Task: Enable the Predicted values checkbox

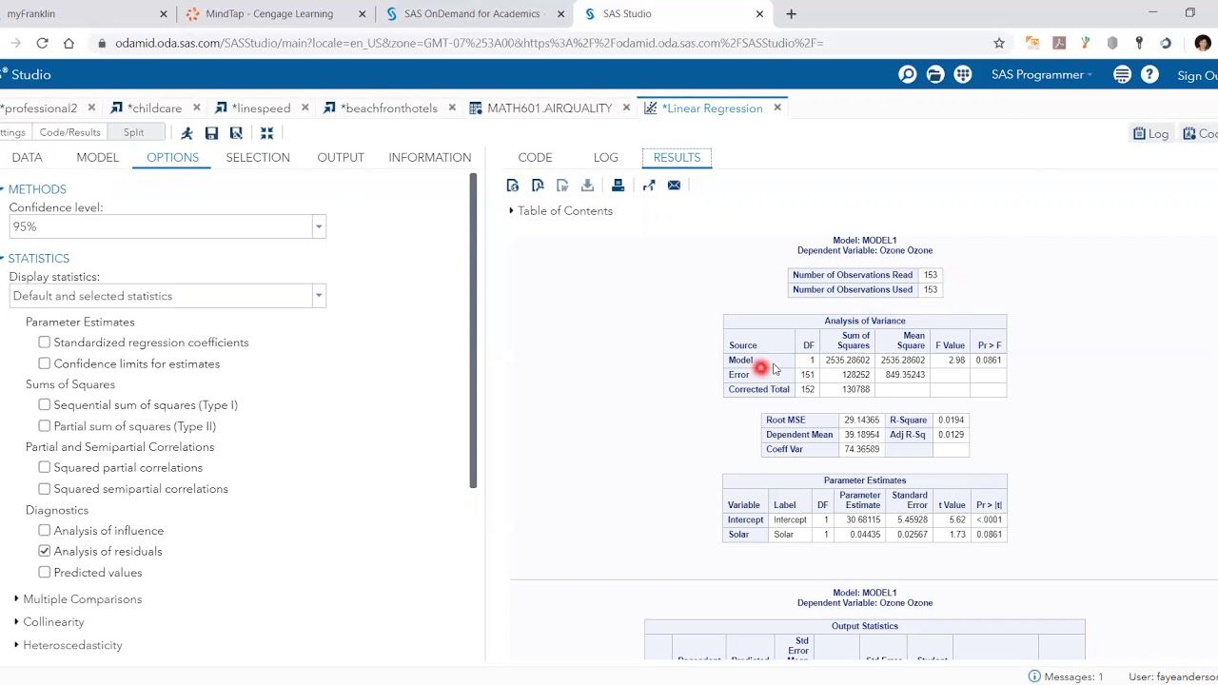Action: (x=45, y=573)
